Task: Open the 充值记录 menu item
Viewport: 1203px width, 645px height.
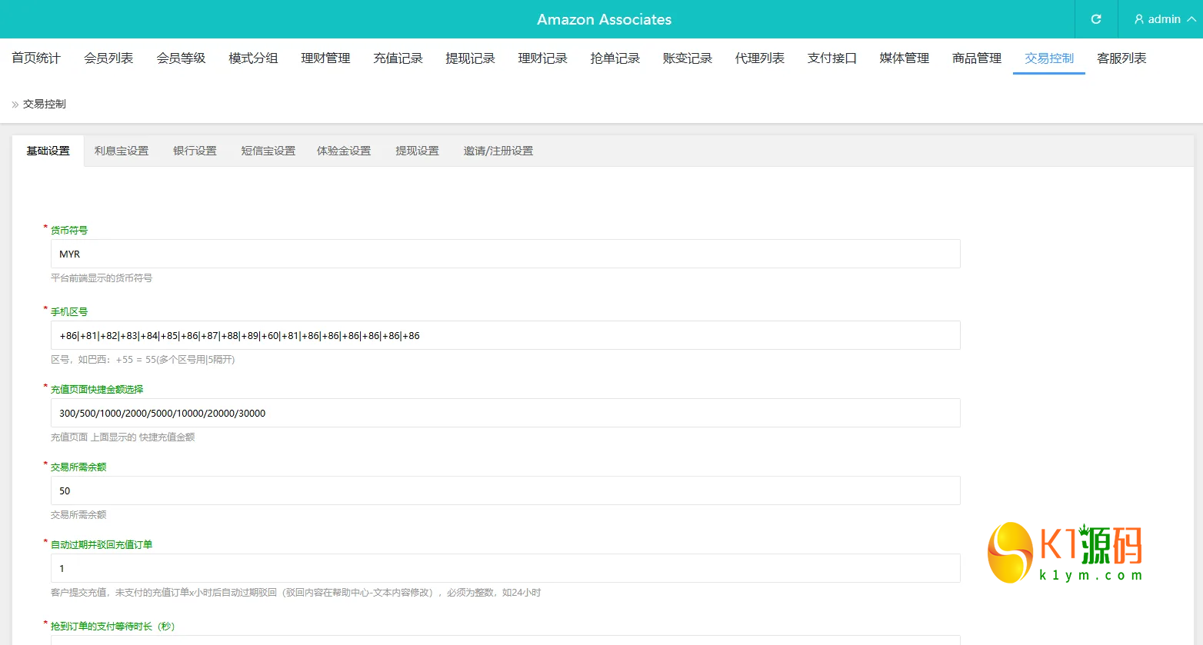Action: [398, 58]
